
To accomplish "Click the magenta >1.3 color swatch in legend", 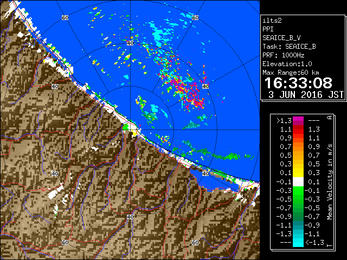I will pos(298,121).
